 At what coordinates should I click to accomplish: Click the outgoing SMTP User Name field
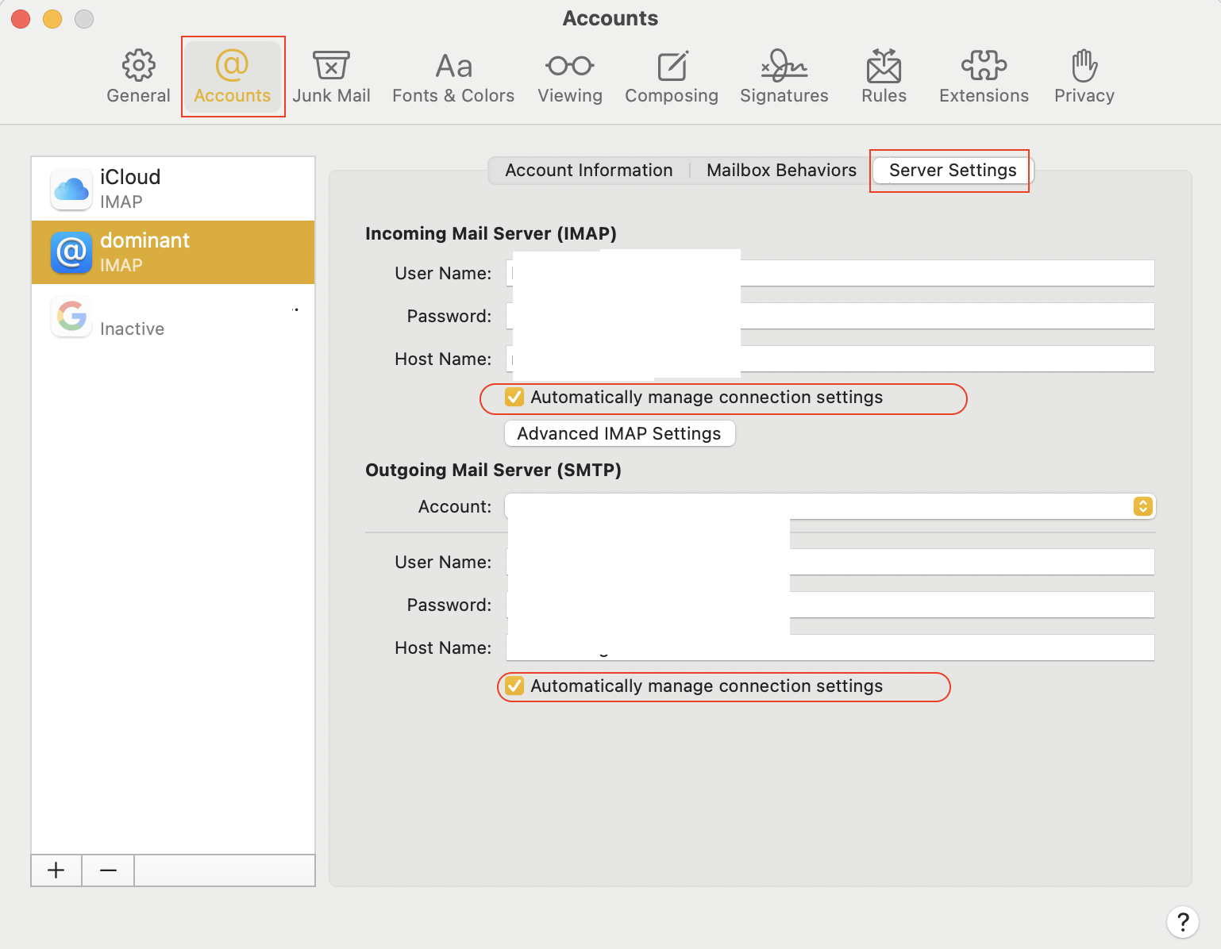pos(830,562)
